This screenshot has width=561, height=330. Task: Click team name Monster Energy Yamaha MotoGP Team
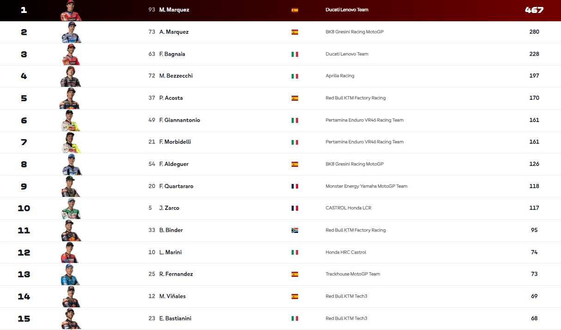coord(366,186)
